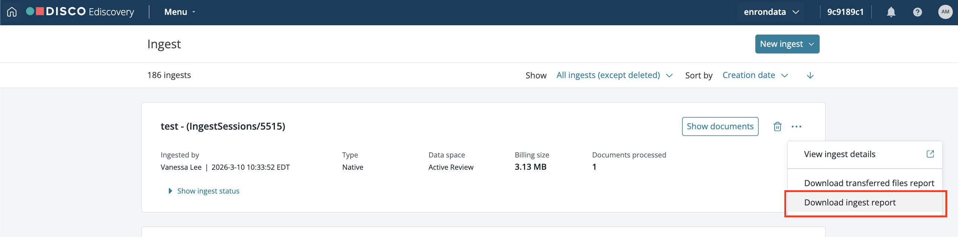Click the 3.13 MB billing size
The image size is (958, 237).
(530, 167)
